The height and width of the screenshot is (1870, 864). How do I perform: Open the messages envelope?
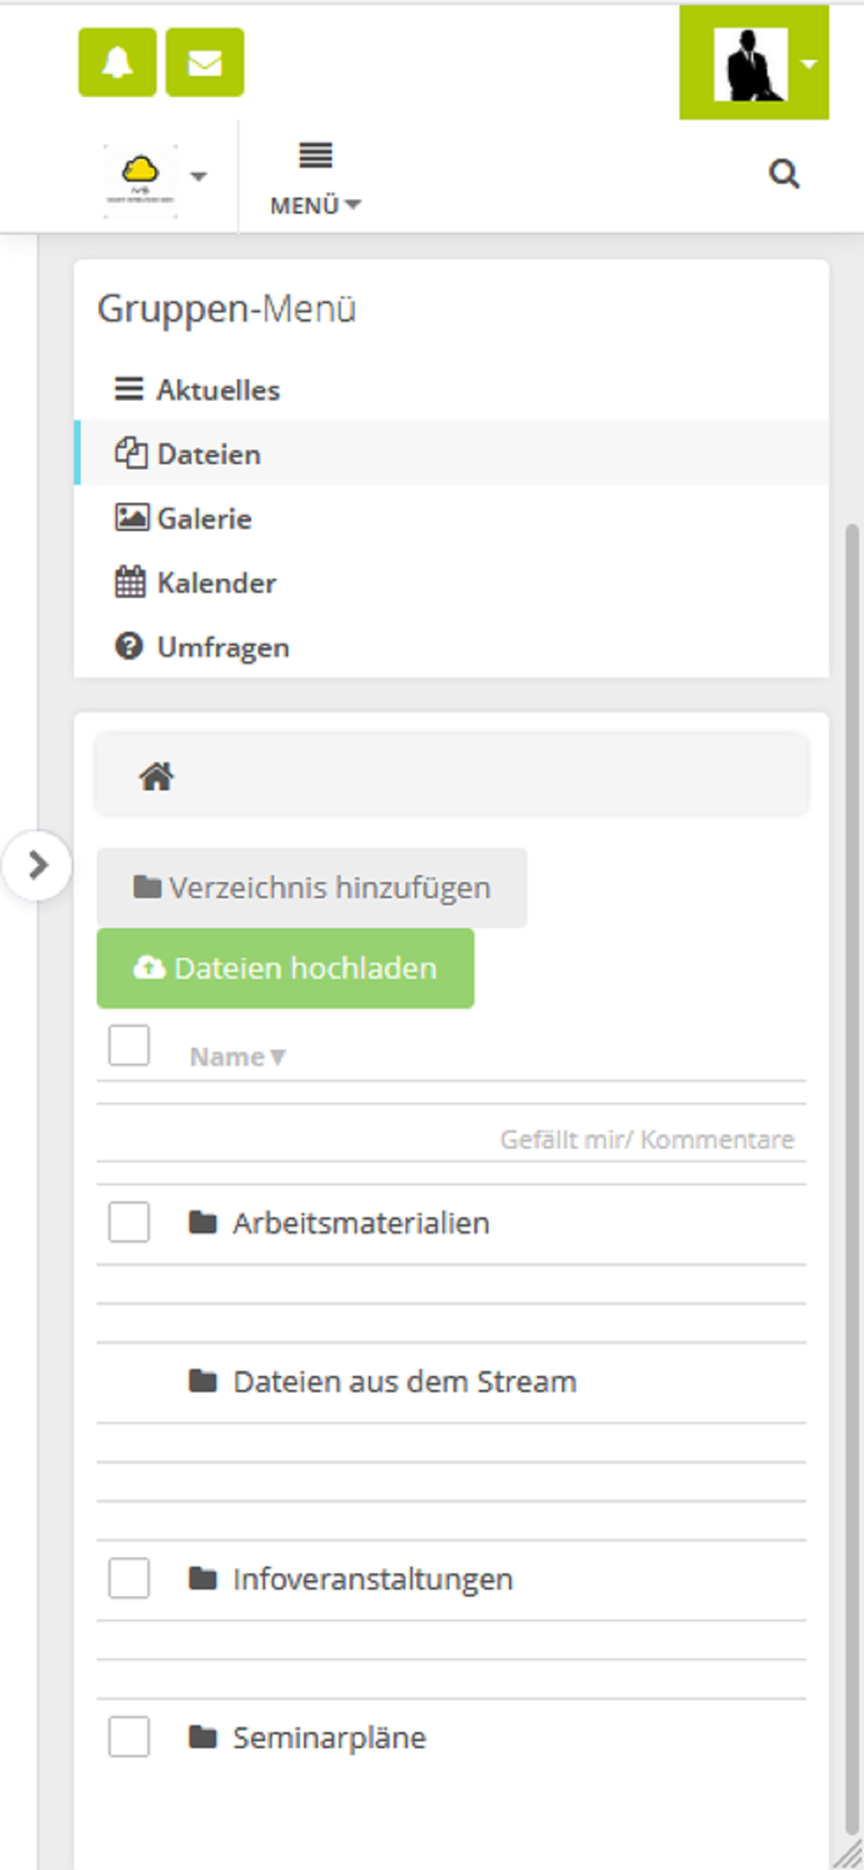[205, 63]
